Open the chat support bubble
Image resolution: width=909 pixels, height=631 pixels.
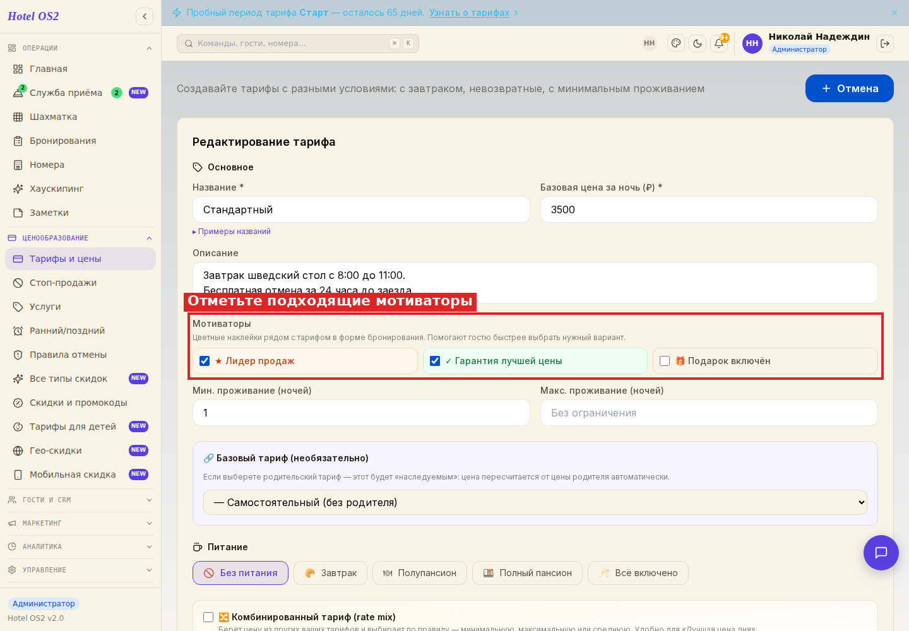(x=881, y=553)
